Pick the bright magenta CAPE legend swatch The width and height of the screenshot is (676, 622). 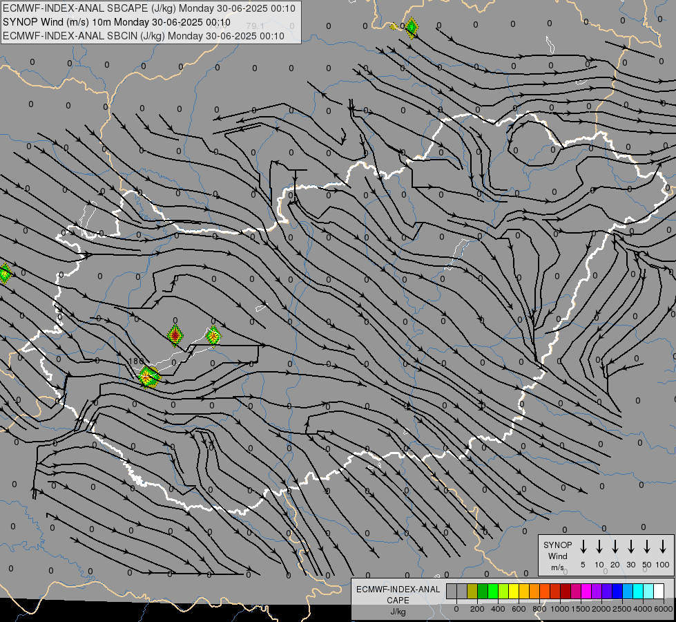pyautogui.click(x=586, y=591)
